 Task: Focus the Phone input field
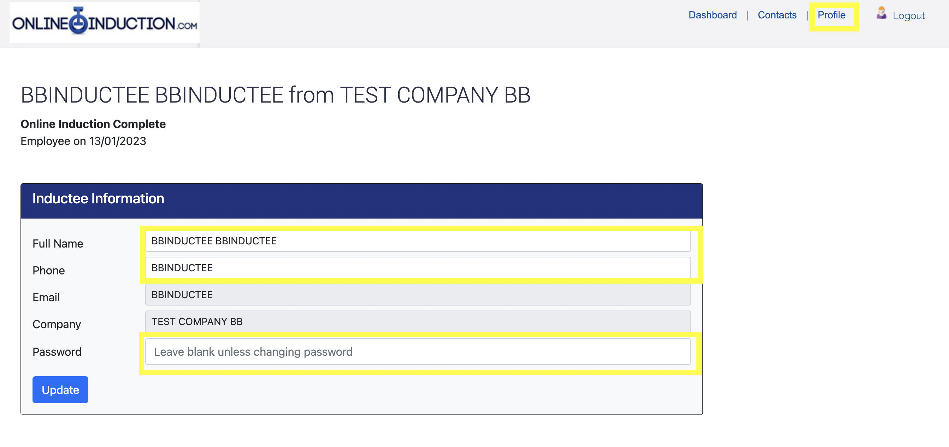pos(418,268)
